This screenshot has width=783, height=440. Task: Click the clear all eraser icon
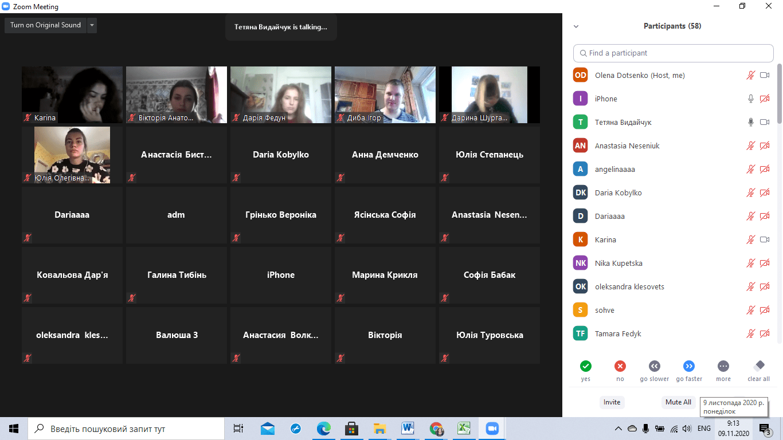[x=759, y=366]
